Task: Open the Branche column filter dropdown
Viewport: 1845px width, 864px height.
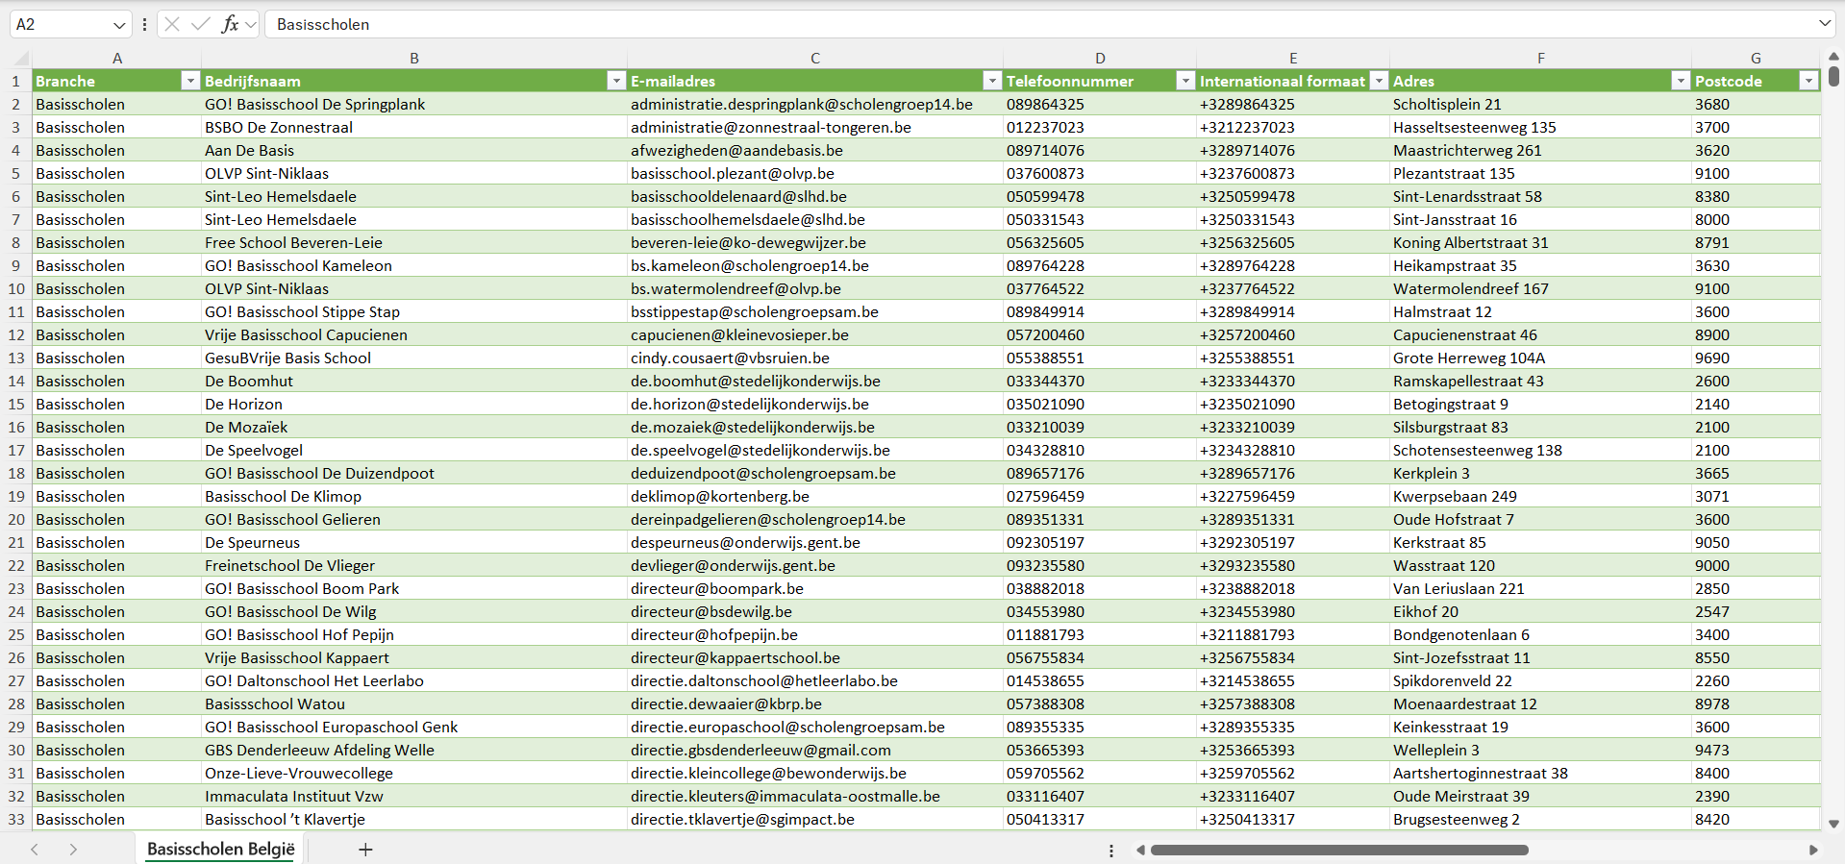Action: point(189,82)
